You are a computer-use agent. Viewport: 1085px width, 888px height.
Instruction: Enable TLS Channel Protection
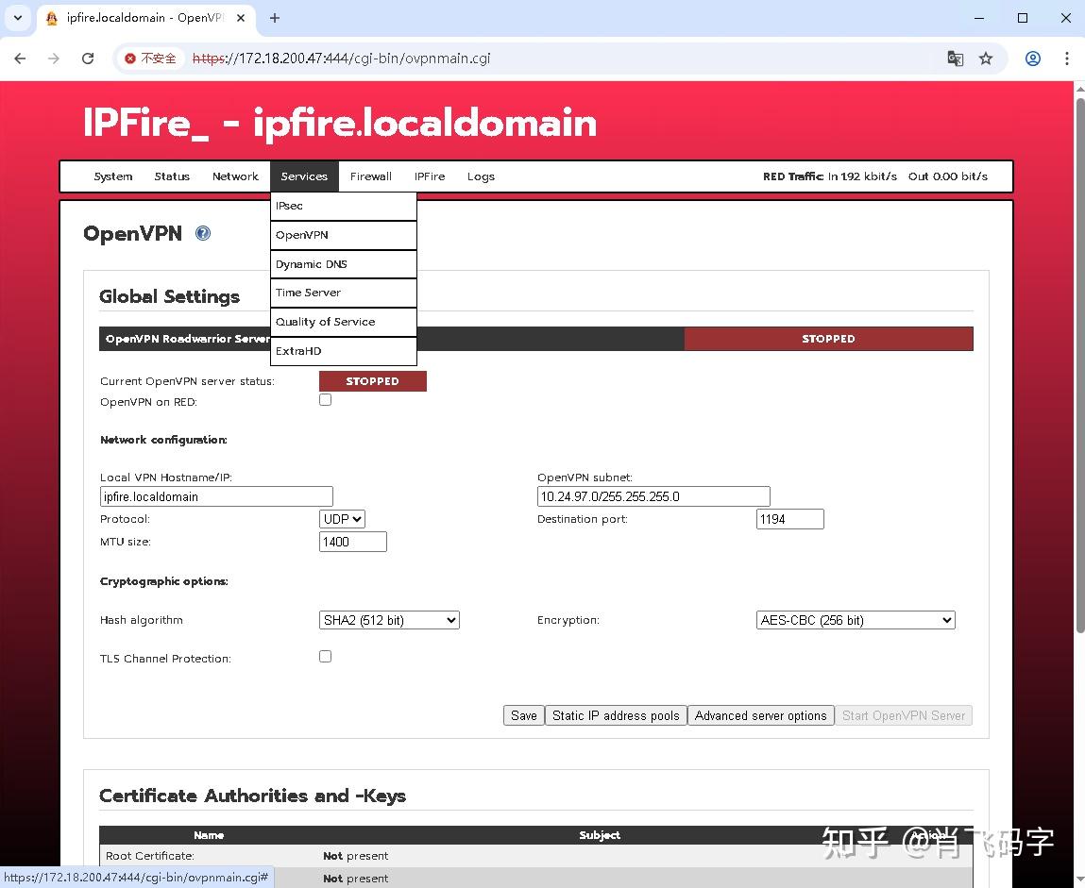pos(325,656)
